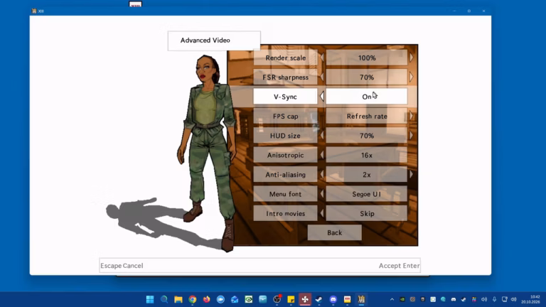This screenshot has height=307, width=546.
Task: Open the pinwheel fan app on taskbar
Action: point(305,299)
